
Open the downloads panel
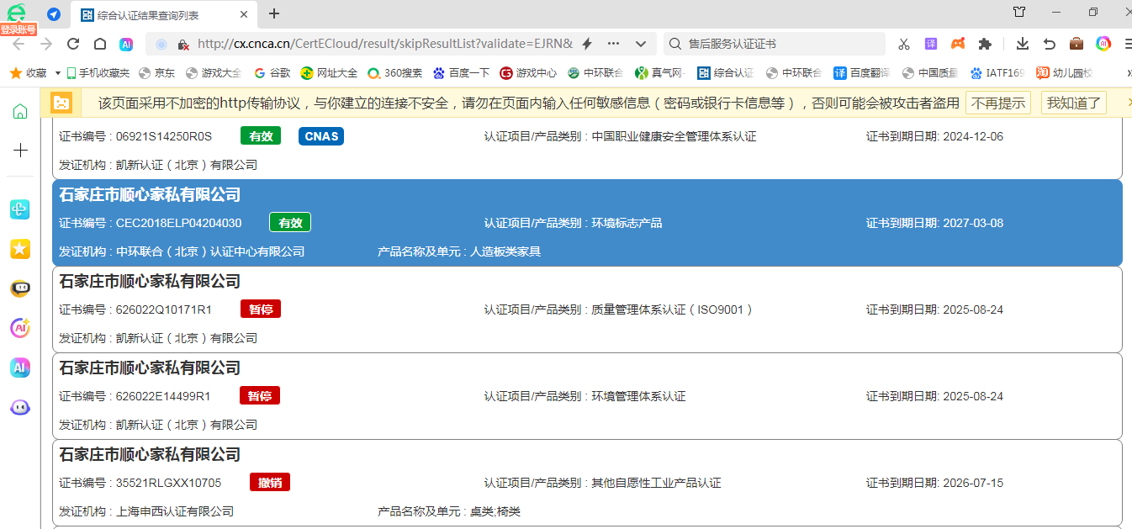(1023, 44)
